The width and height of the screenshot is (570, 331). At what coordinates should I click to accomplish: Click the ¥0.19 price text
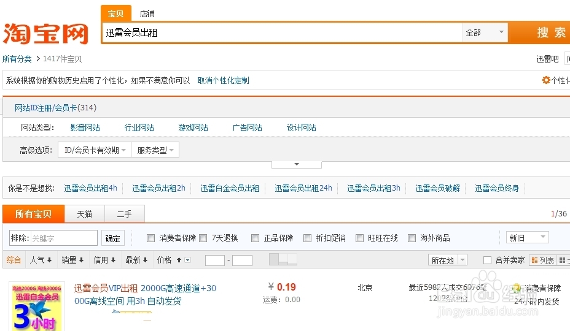pos(282,287)
